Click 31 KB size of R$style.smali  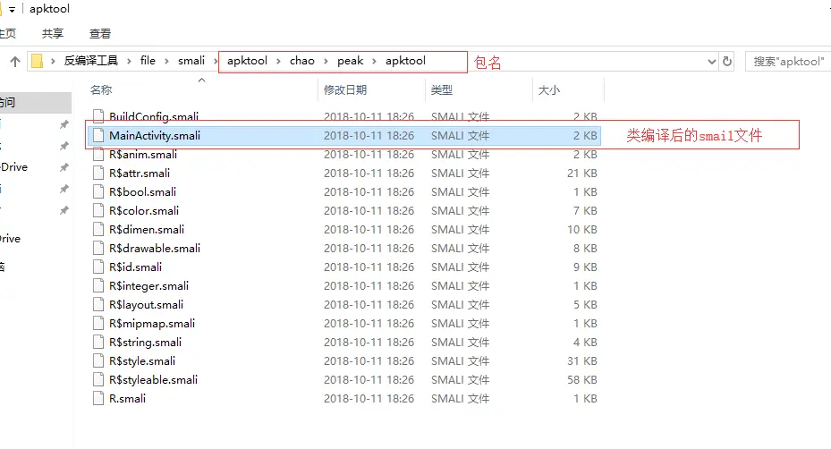[582, 361]
